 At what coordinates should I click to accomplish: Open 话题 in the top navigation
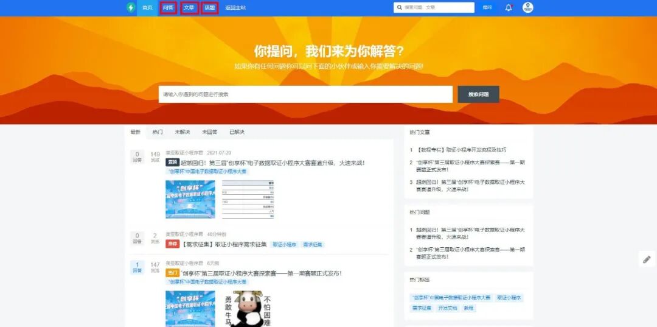pyautogui.click(x=209, y=7)
